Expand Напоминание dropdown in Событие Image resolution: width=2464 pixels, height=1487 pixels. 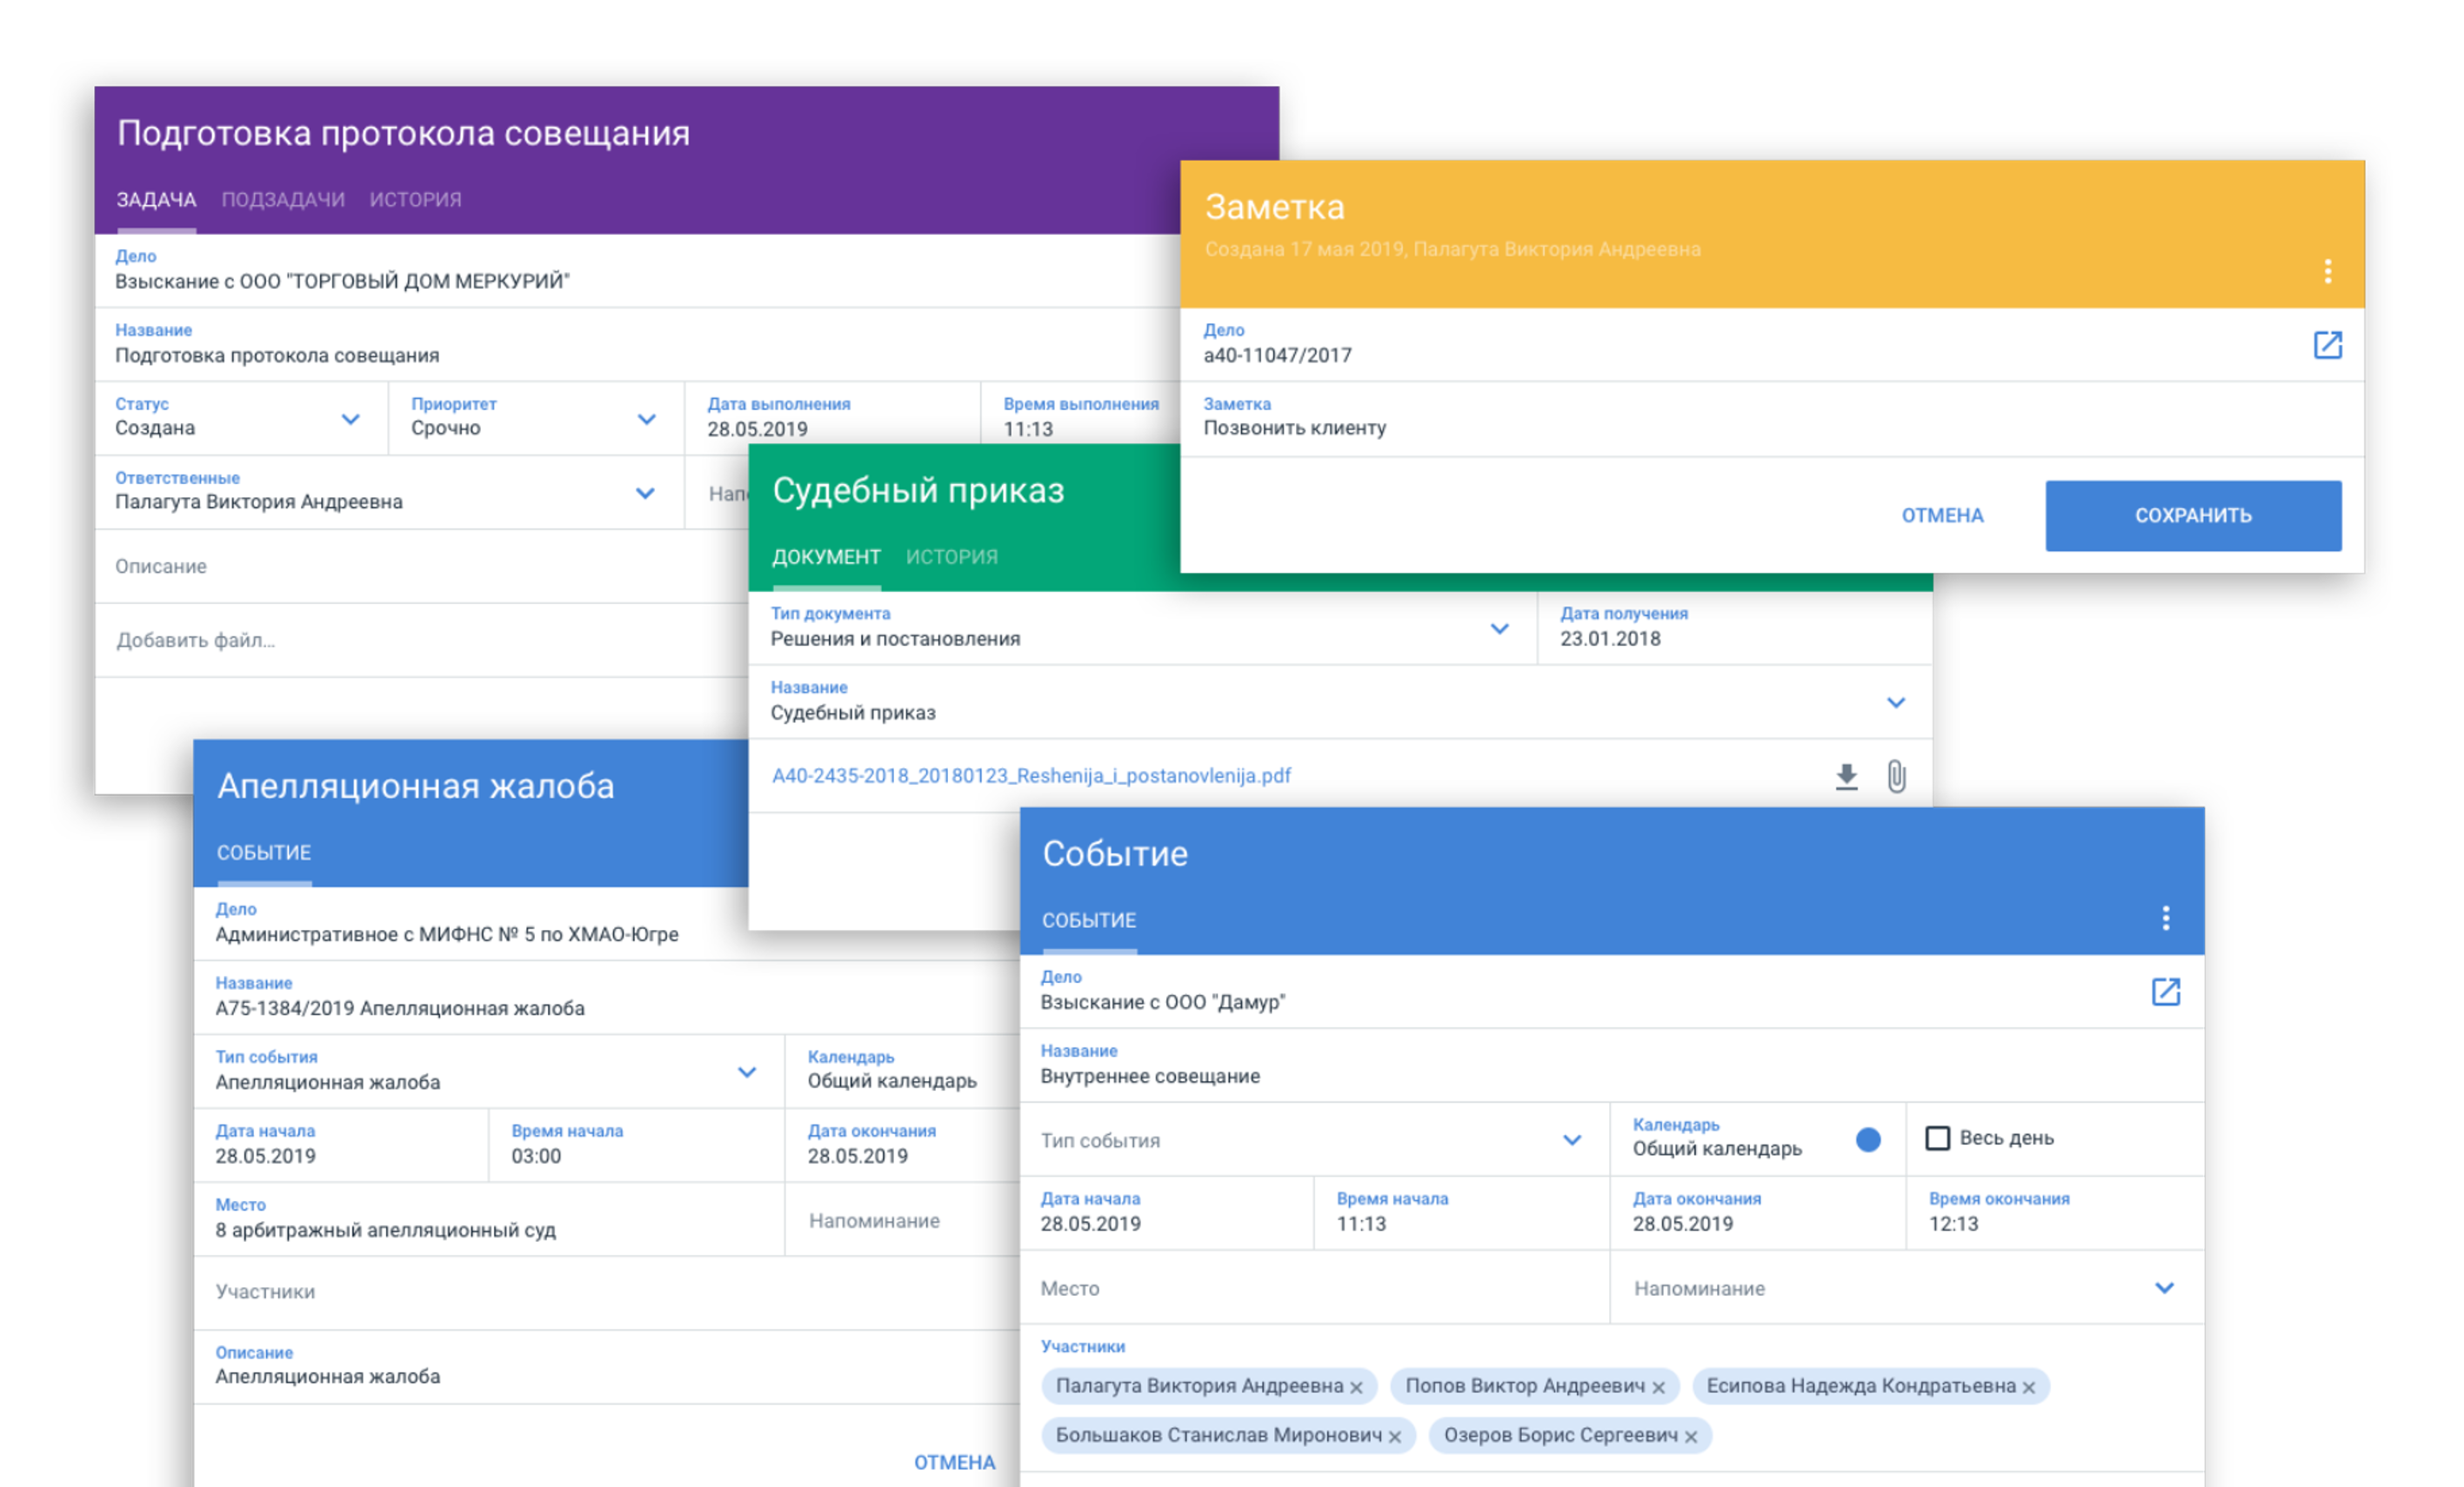click(x=2164, y=1287)
